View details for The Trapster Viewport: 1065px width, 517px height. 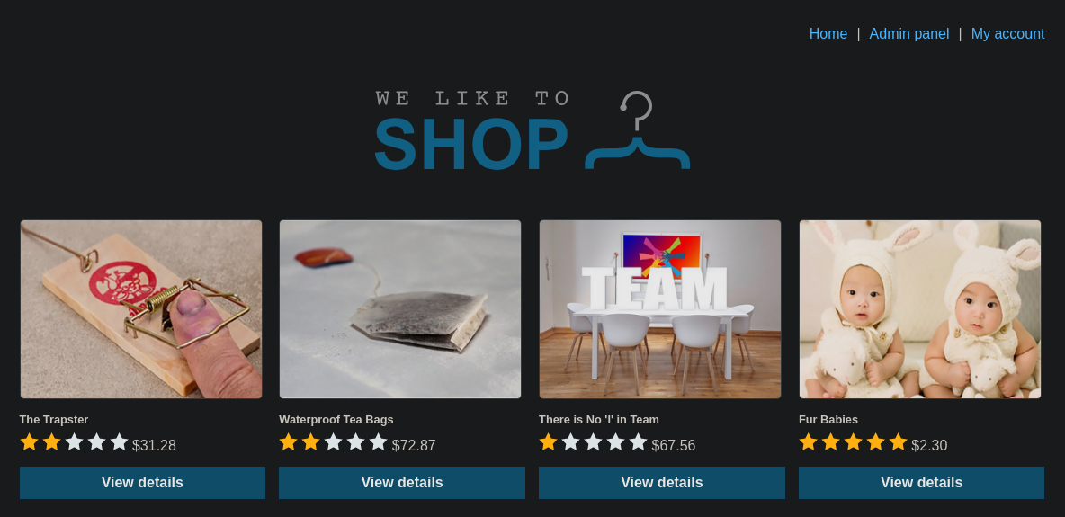coord(143,482)
